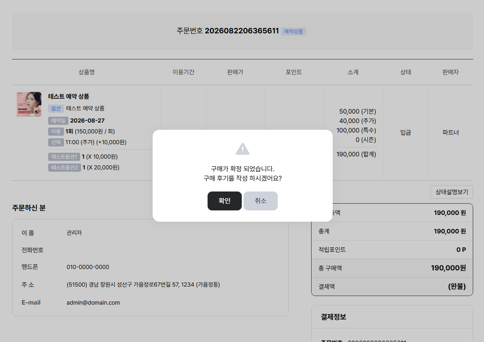Image resolution: width=484 pixels, height=342 pixels.
Task: Click the 판매자 column header
Action: [450, 72]
